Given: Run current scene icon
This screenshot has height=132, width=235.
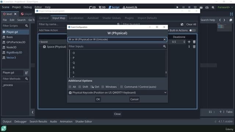Looking at the screenshot, I should pos(201,7).
